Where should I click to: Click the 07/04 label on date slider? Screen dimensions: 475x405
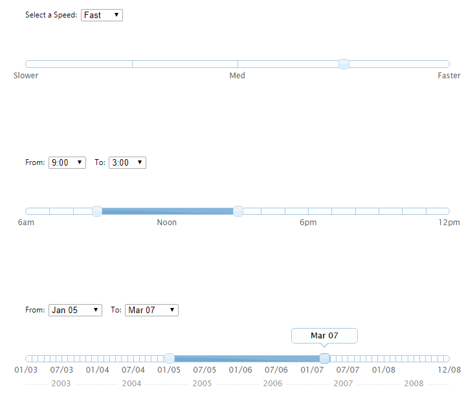133,370
